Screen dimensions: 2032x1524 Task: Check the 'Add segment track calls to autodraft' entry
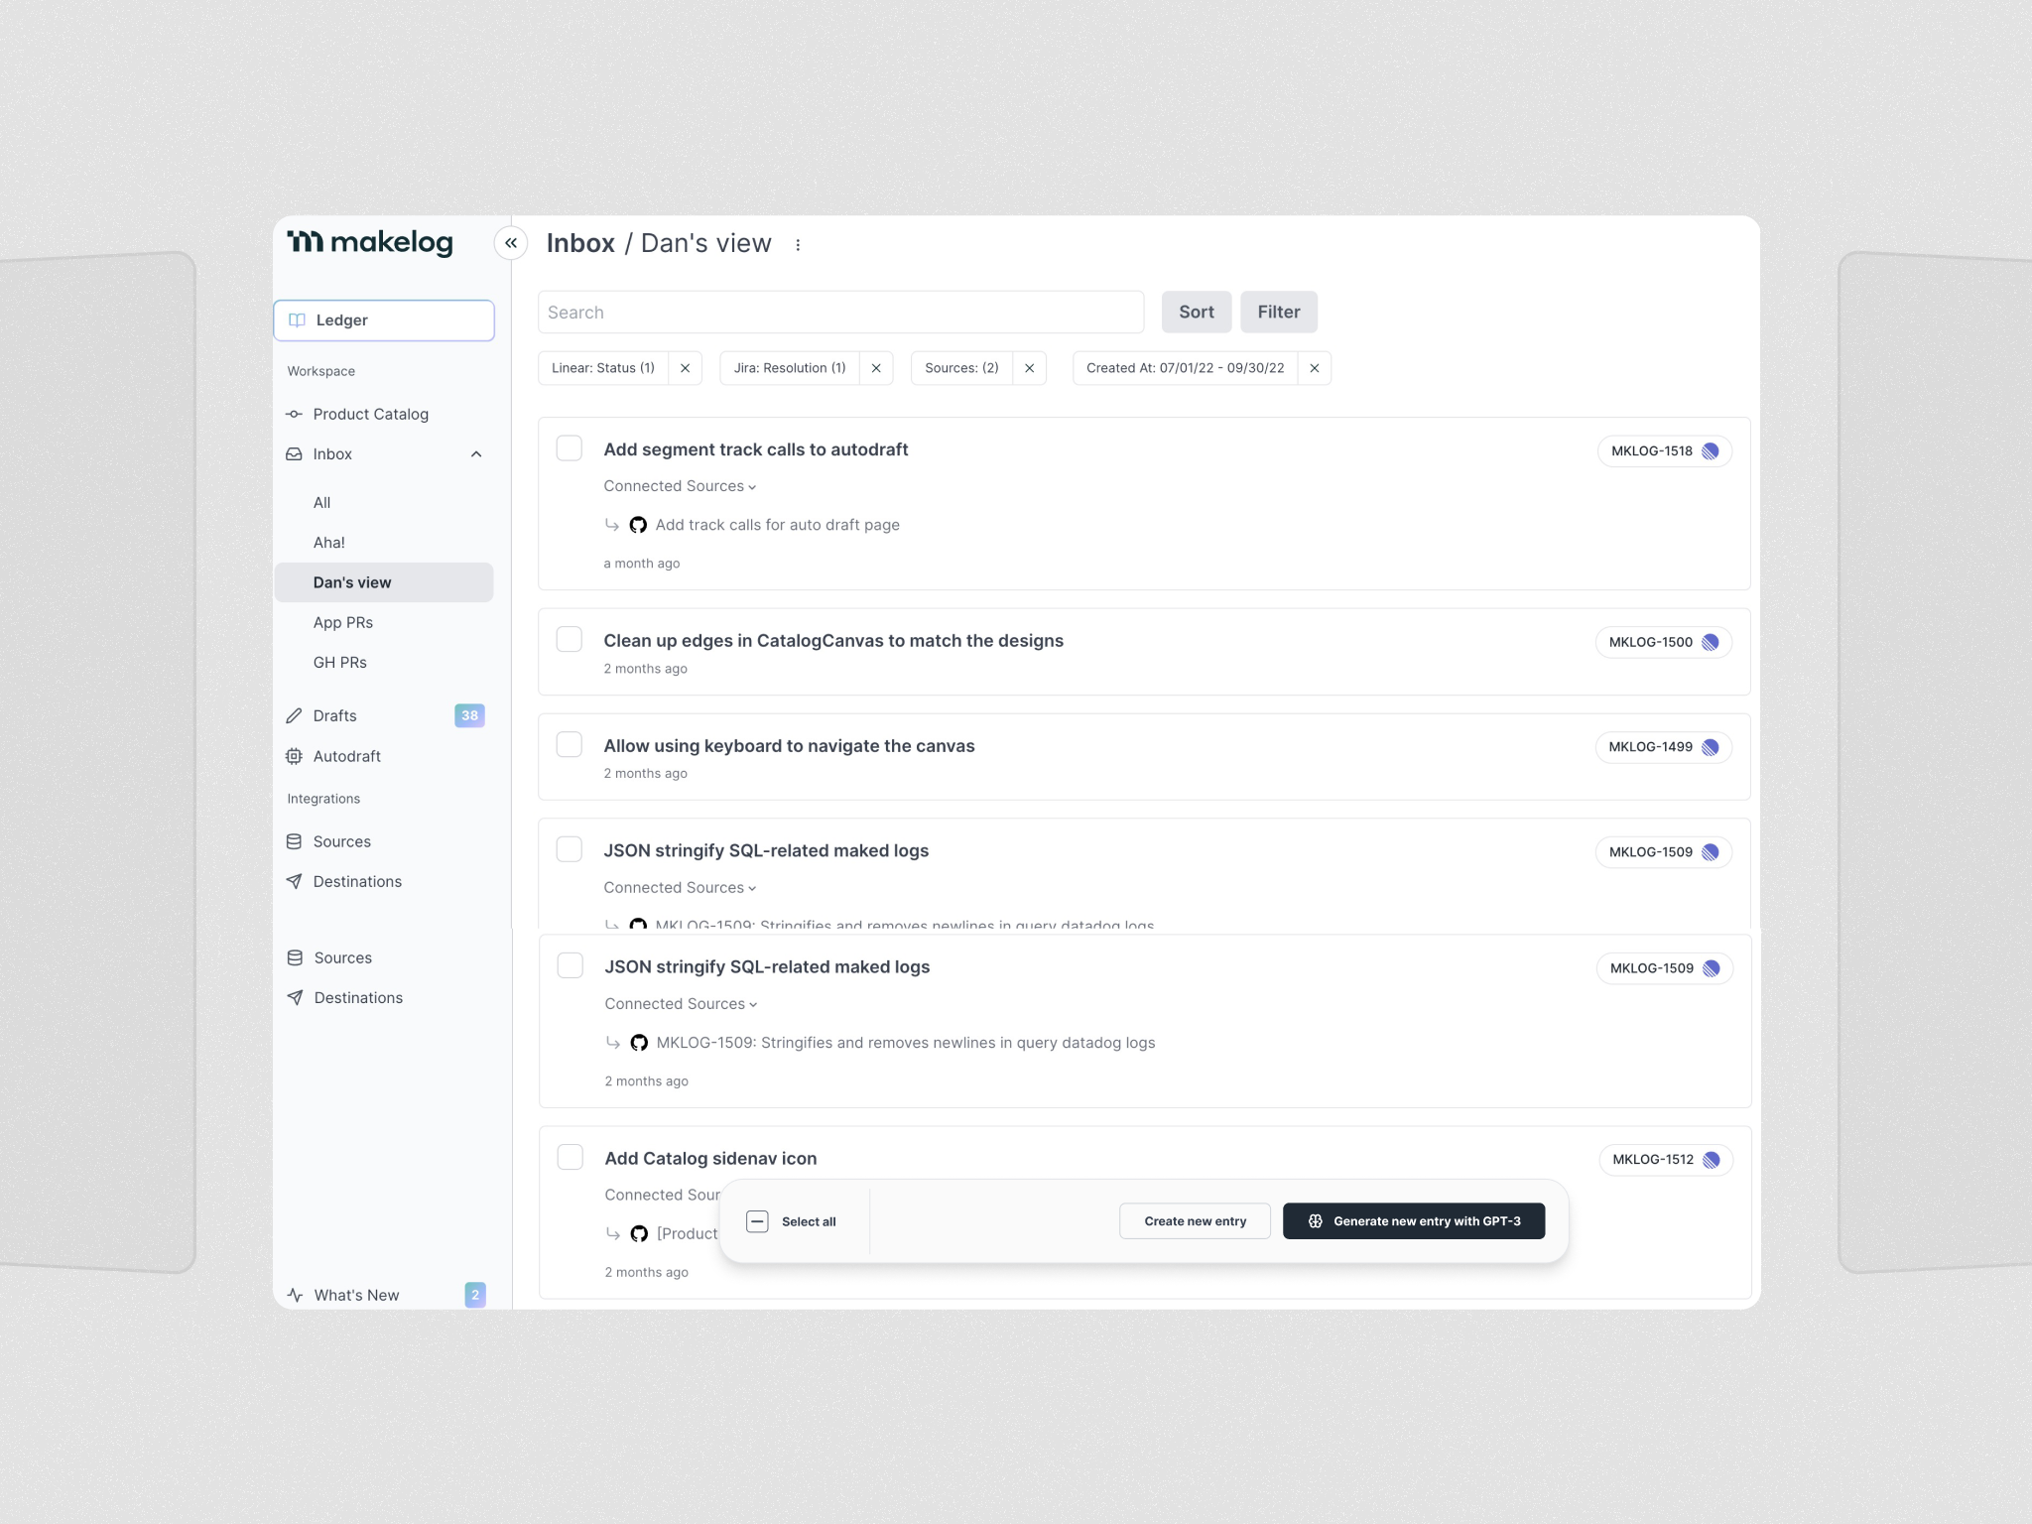tap(570, 447)
